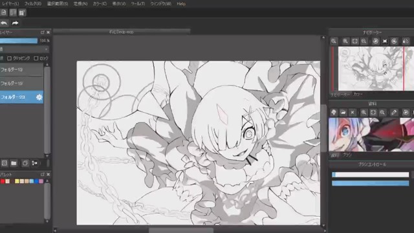
Task: Open the レイヤー(L) menu
Action: pos(10,4)
